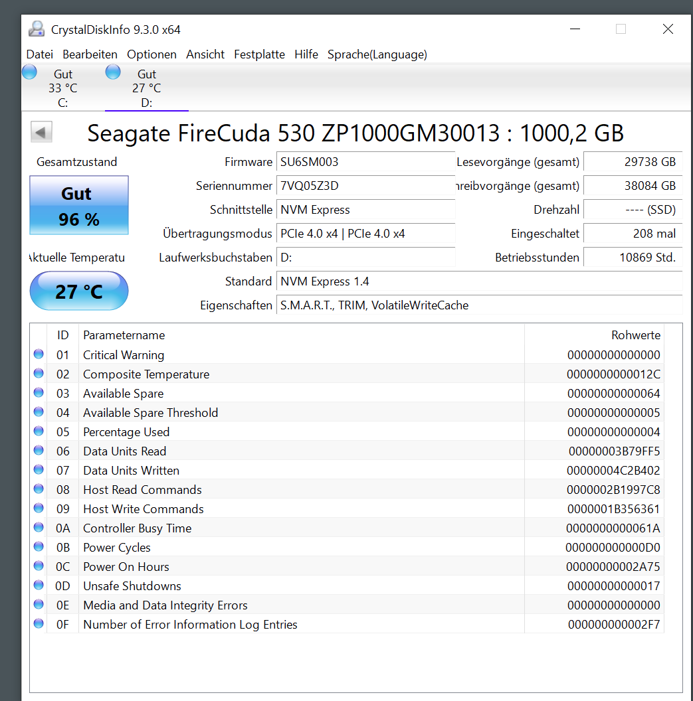This screenshot has width=693, height=701.
Task: Click the Standard field NVM Express 1.4
Action: [479, 281]
